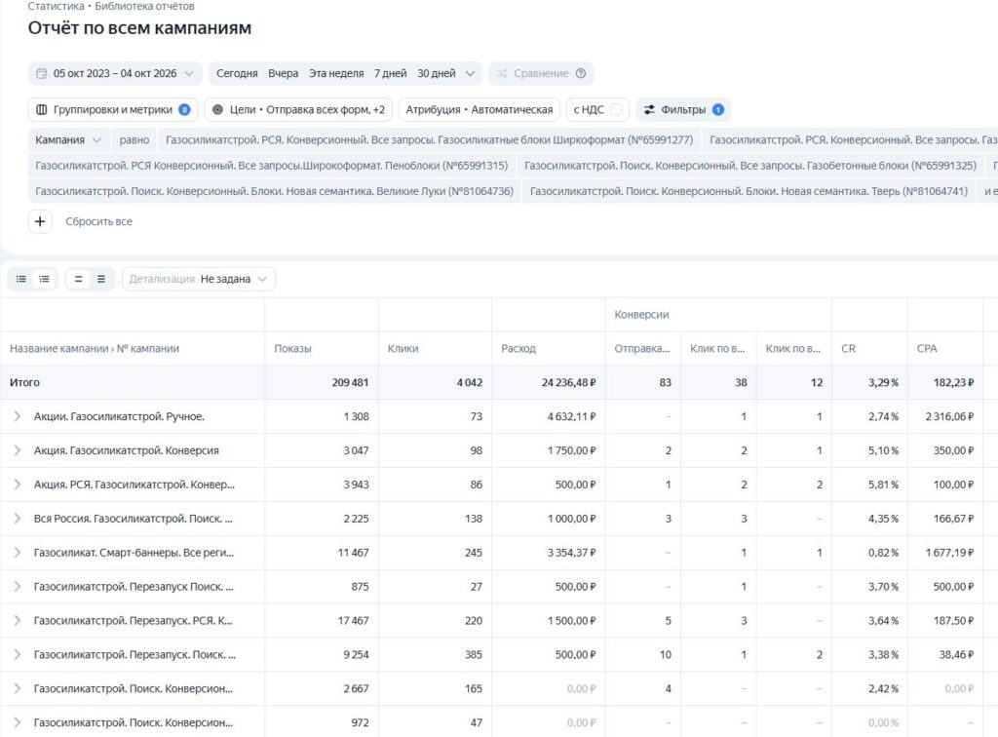Open the date range 05 окт 2023 picker
The height and width of the screenshot is (737, 998).
coord(115,73)
